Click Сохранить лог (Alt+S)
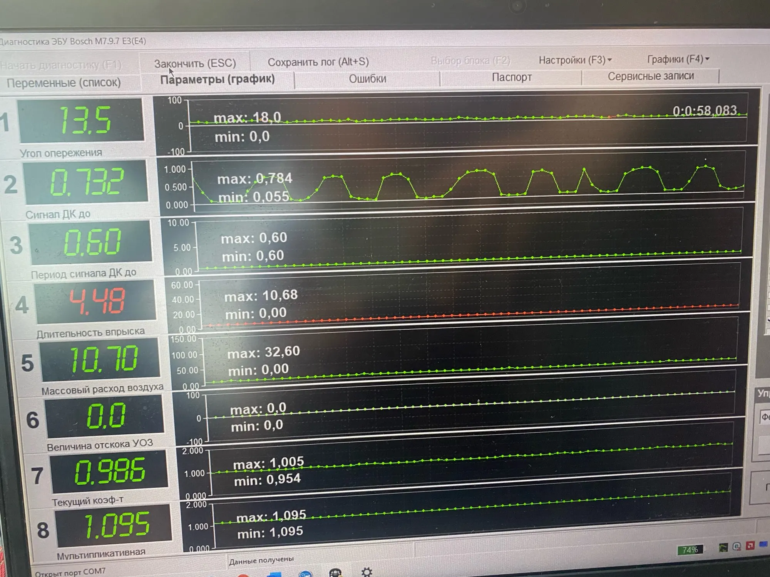This screenshot has height=577, width=770. [318, 62]
